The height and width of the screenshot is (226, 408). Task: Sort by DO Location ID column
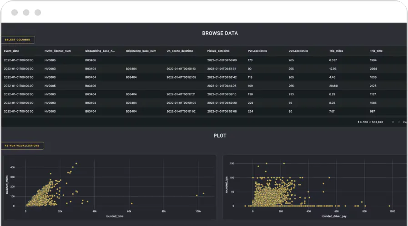point(298,51)
